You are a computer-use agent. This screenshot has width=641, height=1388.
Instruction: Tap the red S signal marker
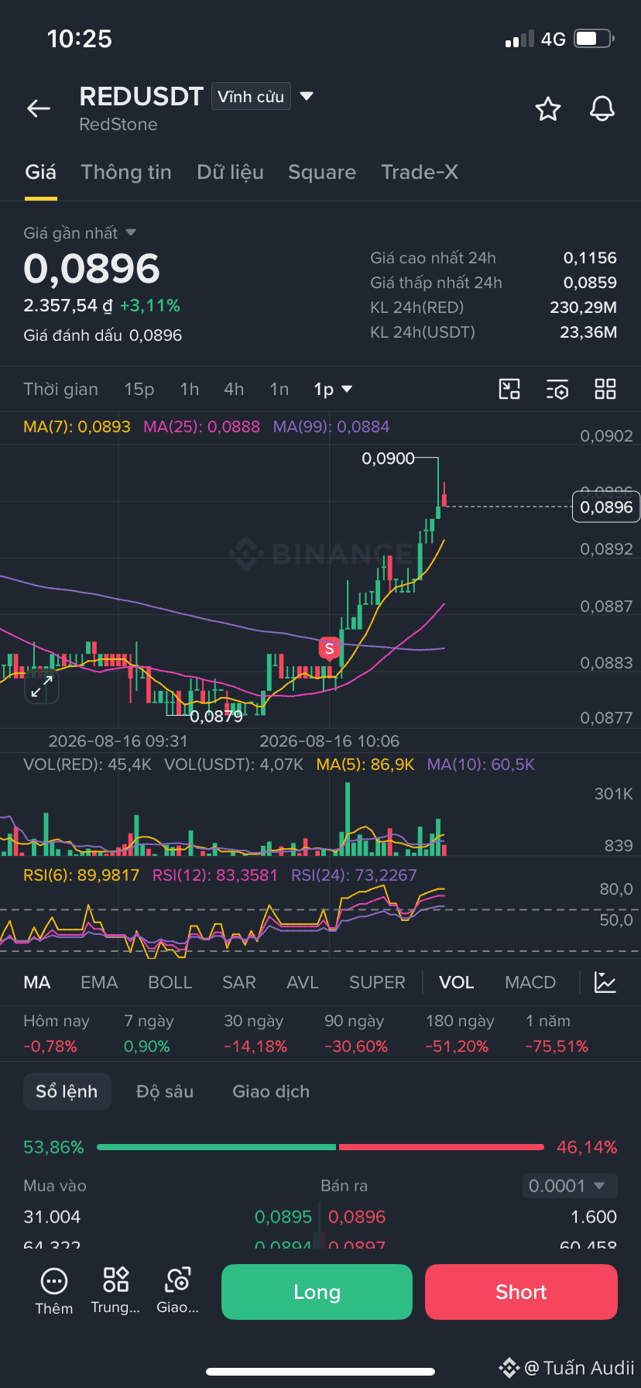click(x=330, y=648)
